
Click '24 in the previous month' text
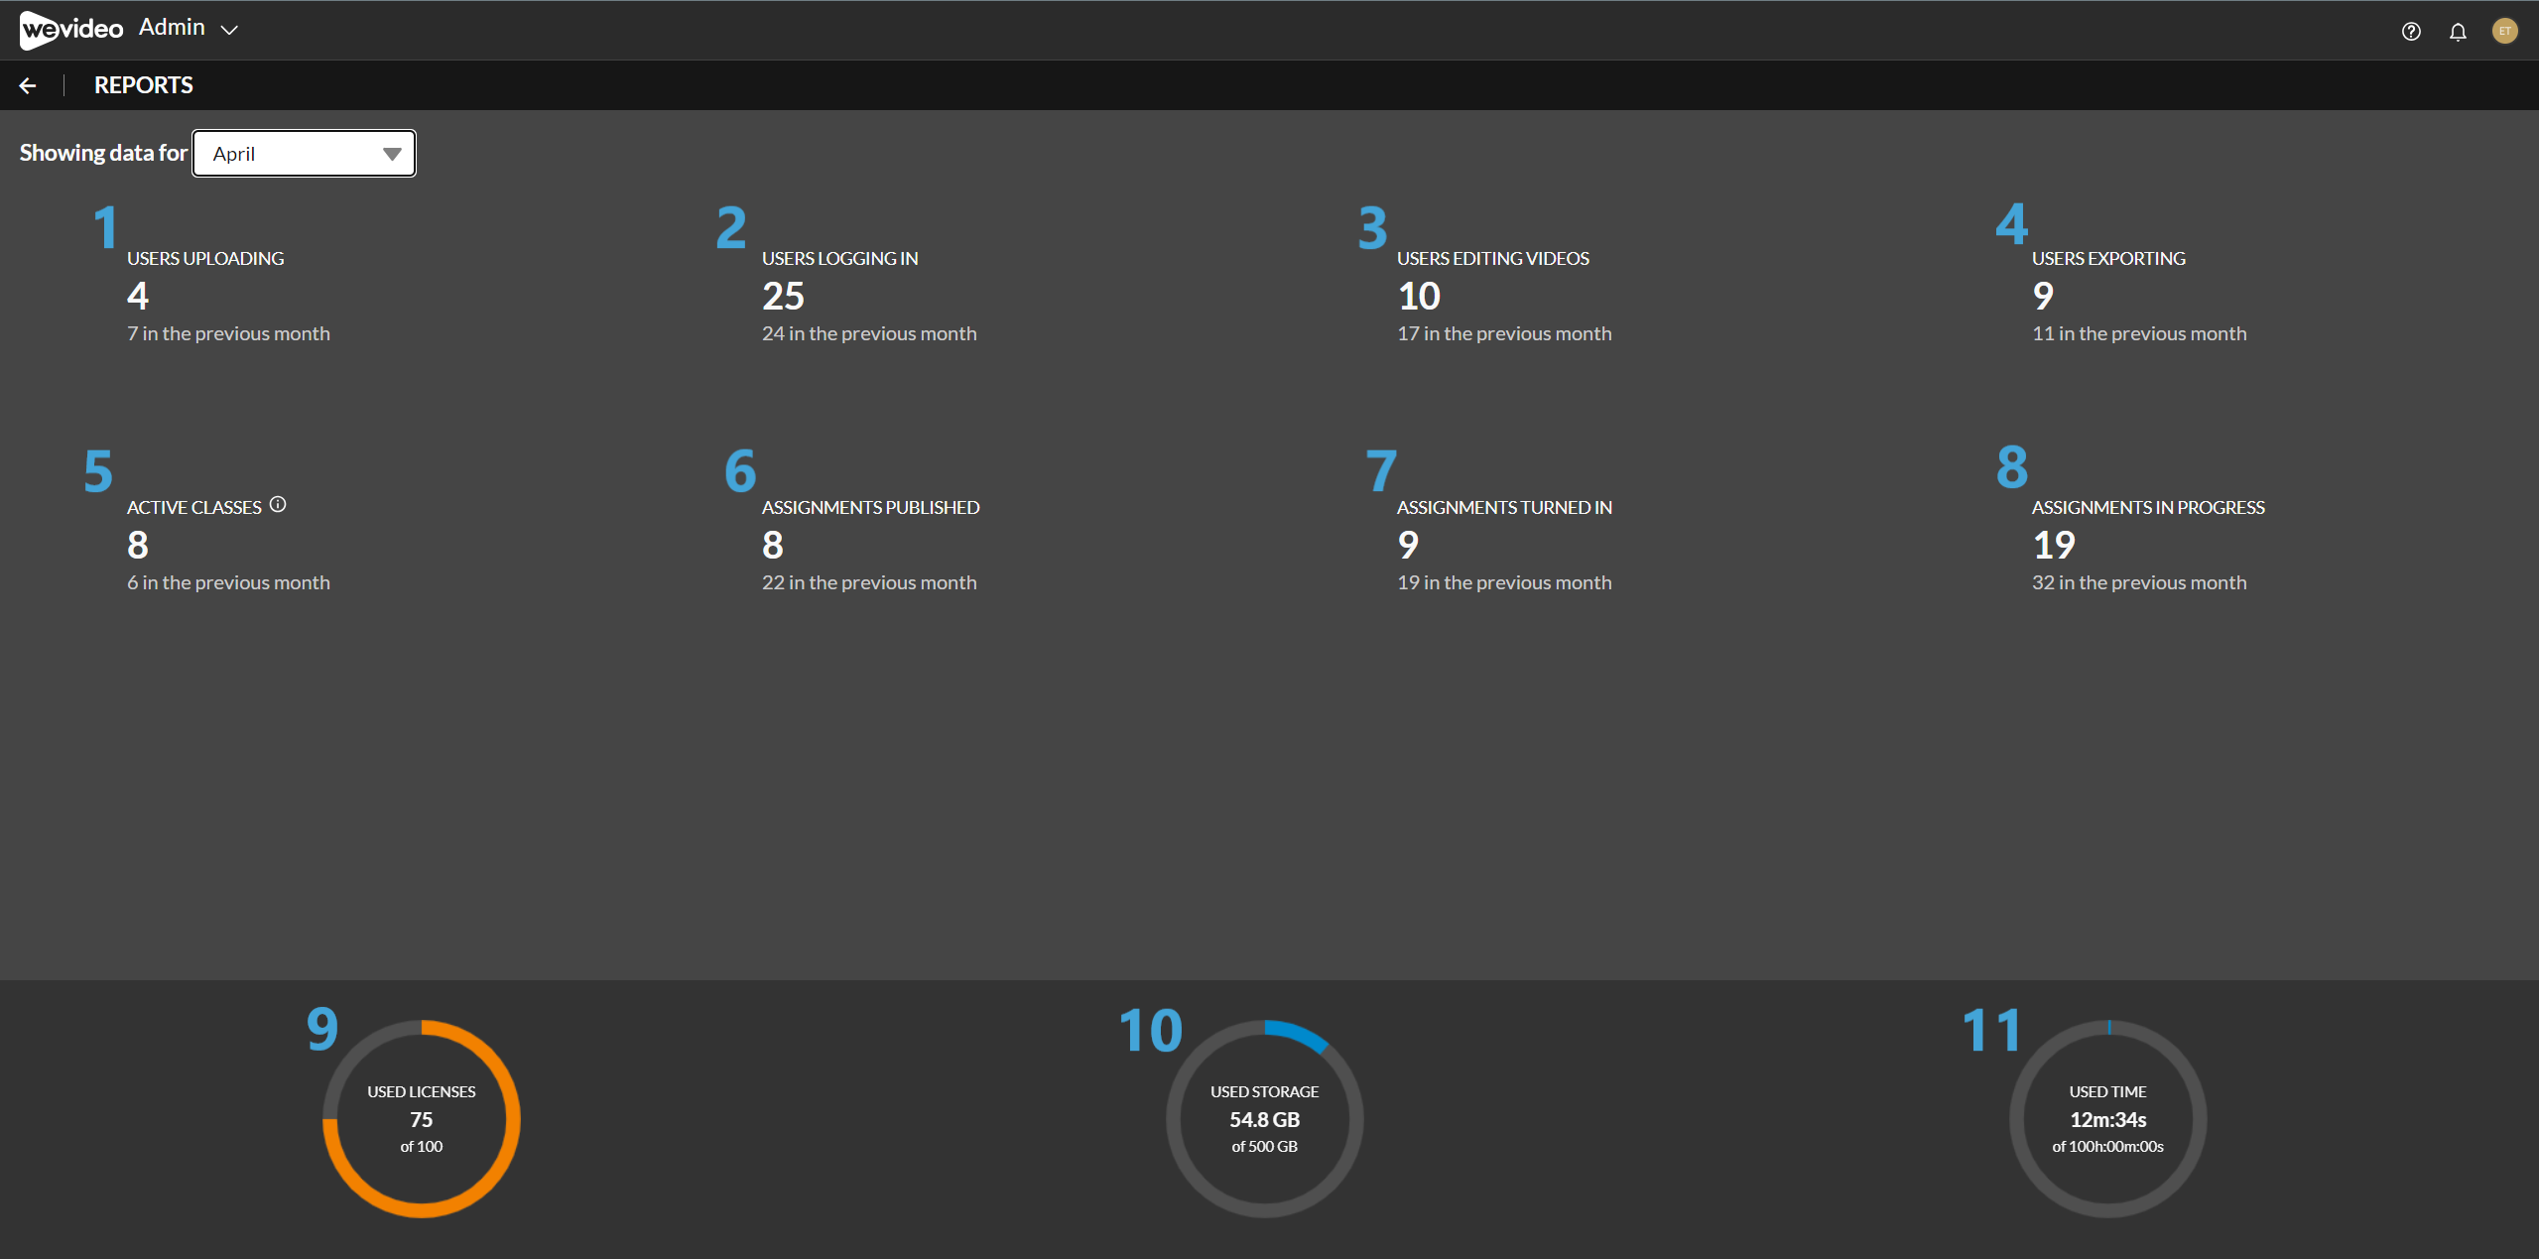click(x=869, y=334)
